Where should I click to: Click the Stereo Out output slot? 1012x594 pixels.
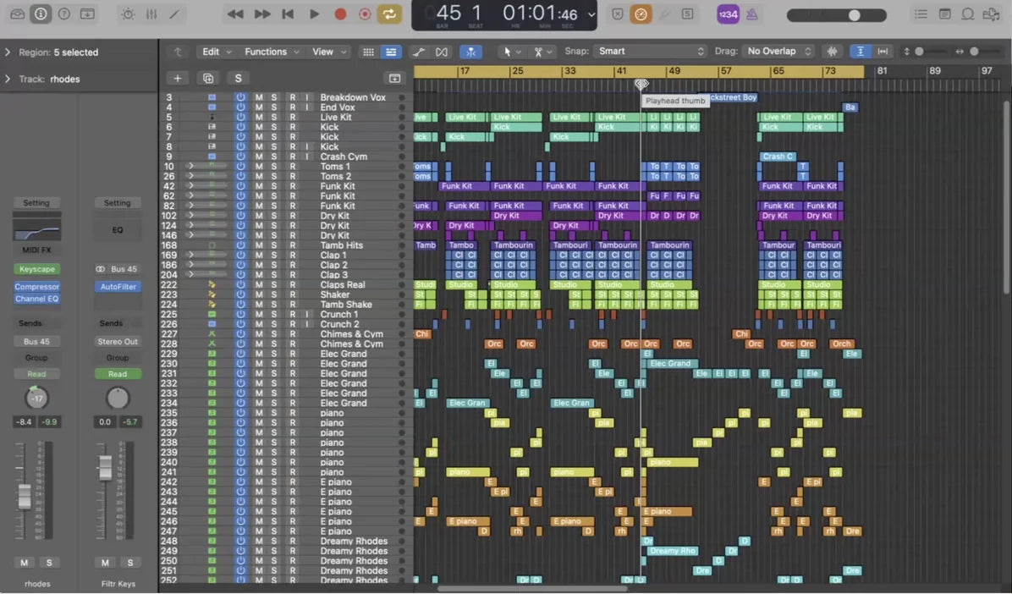pos(118,342)
